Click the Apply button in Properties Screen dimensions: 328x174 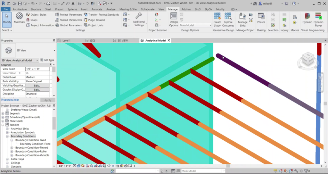[x=48, y=100]
